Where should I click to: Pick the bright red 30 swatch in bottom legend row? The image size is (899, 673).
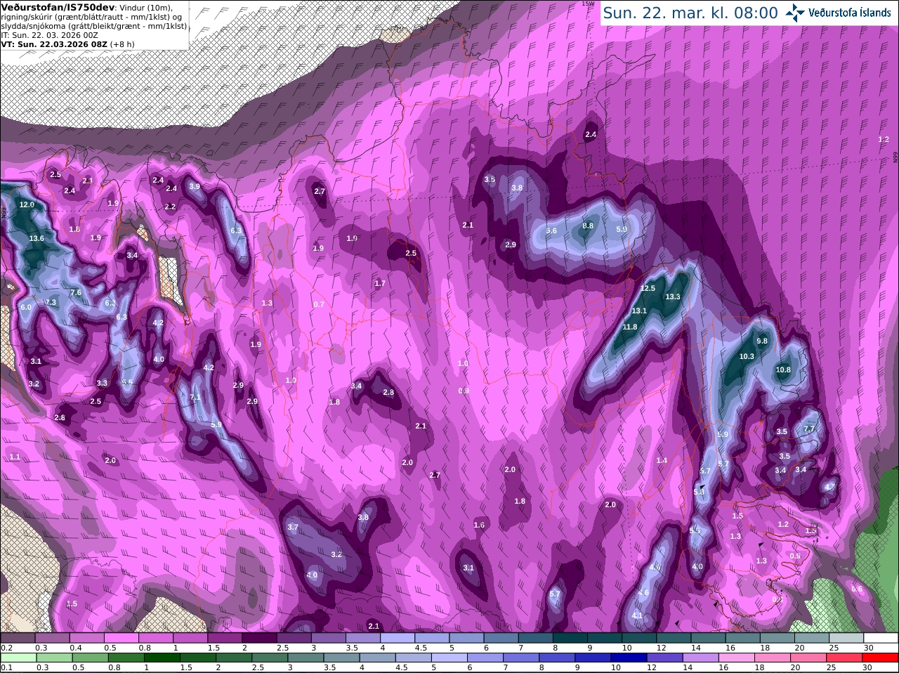click(881, 657)
